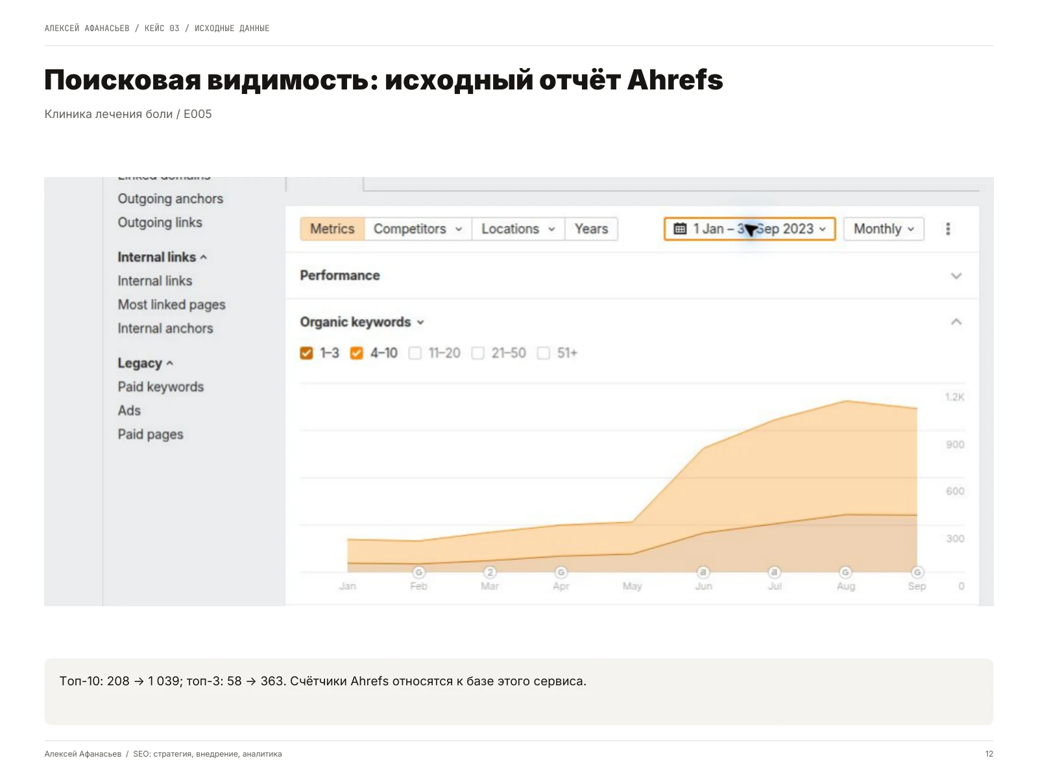Click the calendar icon in date picker
The image size is (1038, 778).
coord(680,229)
